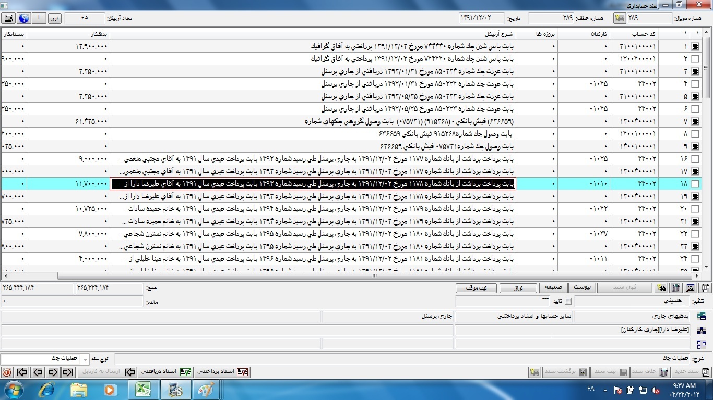
Task: Click the T button in the top toolbar
Action: tap(39, 18)
